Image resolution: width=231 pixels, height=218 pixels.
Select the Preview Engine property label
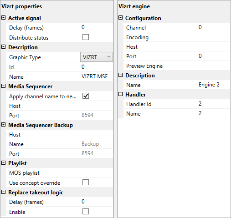(144, 66)
